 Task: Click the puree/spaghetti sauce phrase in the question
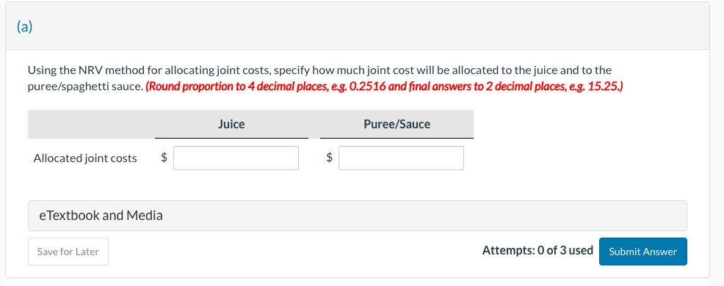click(x=84, y=87)
